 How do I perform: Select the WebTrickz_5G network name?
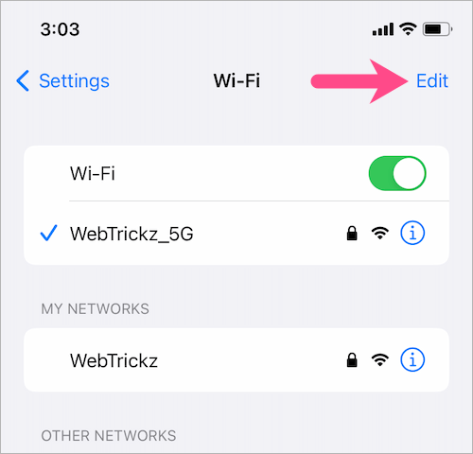pos(131,234)
